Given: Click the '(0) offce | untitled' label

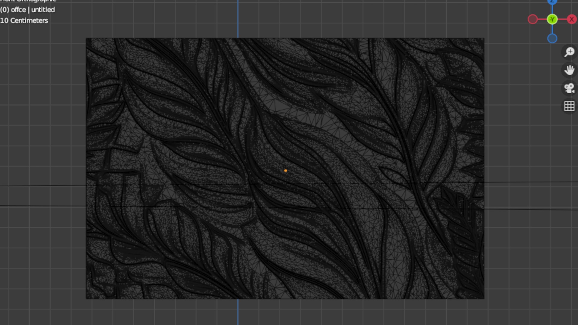Looking at the screenshot, I should click(27, 10).
